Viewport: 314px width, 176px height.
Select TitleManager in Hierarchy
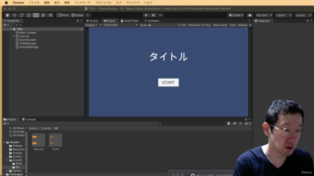pos(27,44)
